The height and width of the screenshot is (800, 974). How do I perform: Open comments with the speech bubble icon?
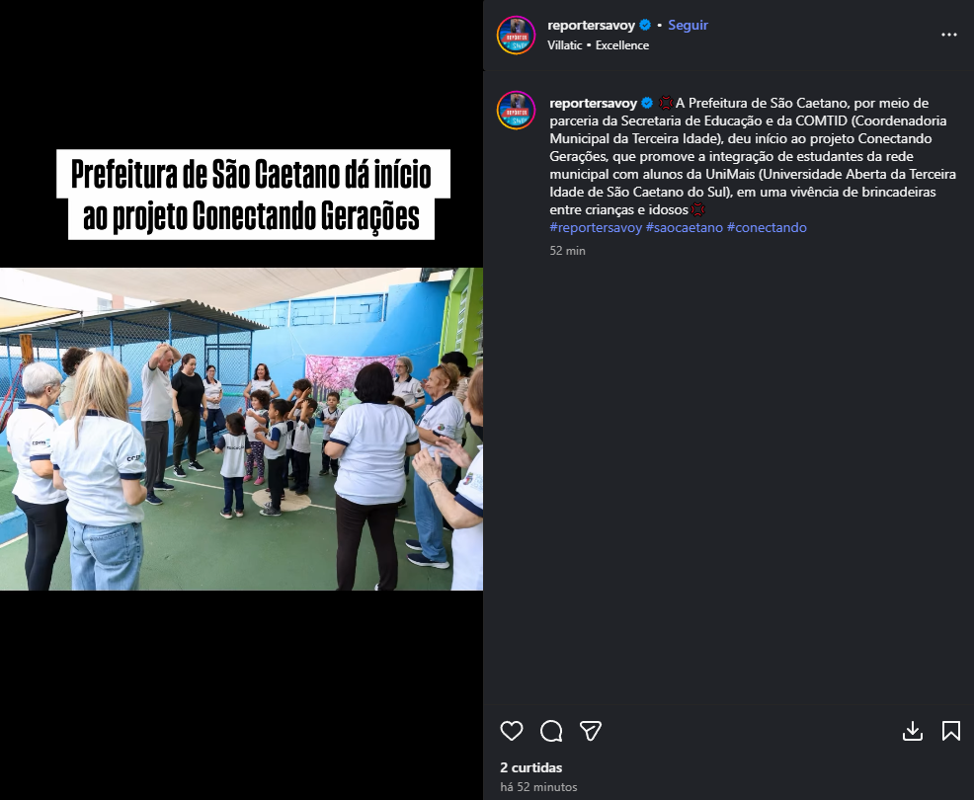(551, 731)
